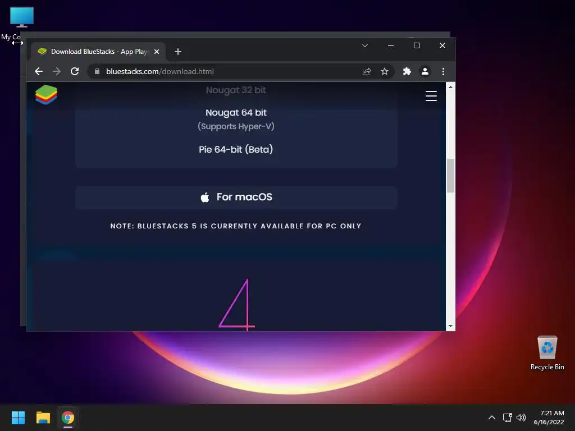This screenshot has height=431, width=575.
Task: Open the volume speaker tray icon
Action: 521,418
